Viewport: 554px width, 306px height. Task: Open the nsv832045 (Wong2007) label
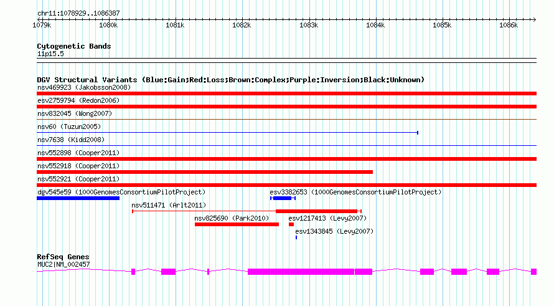pyautogui.click(x=75, y=113)
